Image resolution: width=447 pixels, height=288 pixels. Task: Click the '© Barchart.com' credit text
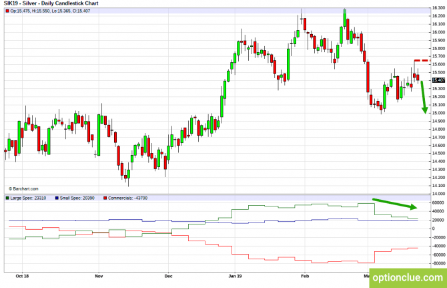coord(23,188)
